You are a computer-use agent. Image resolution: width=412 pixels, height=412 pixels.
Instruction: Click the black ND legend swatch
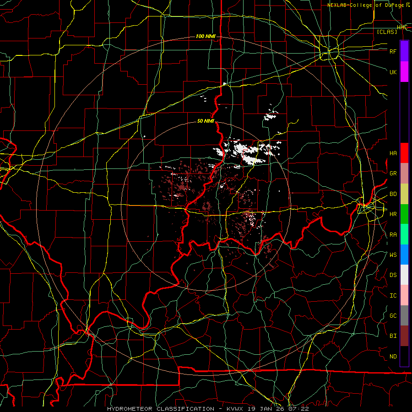404,356
